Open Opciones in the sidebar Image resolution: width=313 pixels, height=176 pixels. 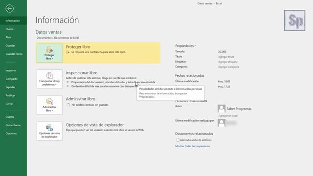point(13,133)
